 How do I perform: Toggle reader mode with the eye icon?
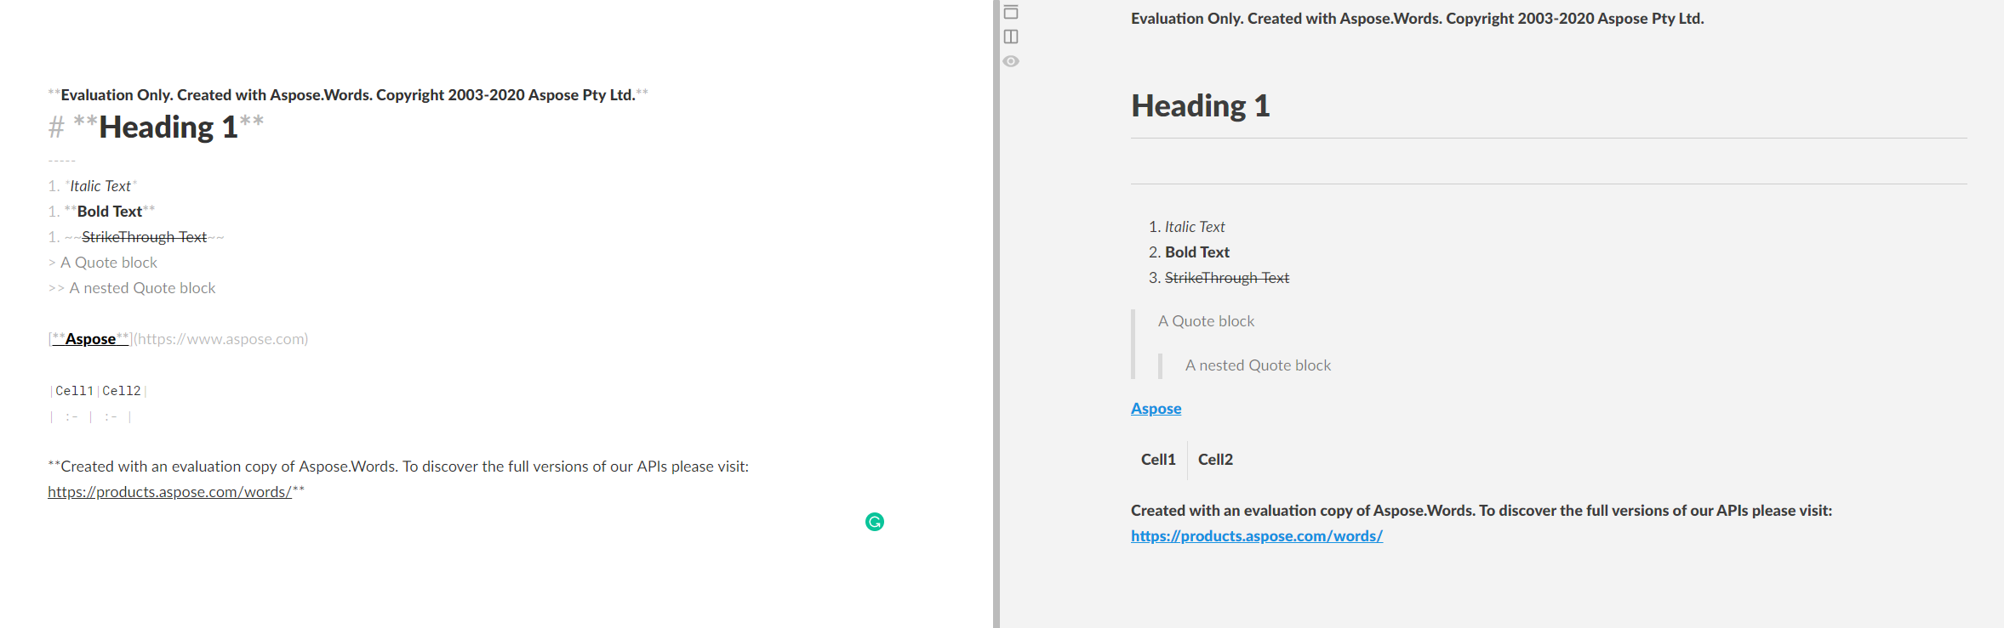point(1011,61)
